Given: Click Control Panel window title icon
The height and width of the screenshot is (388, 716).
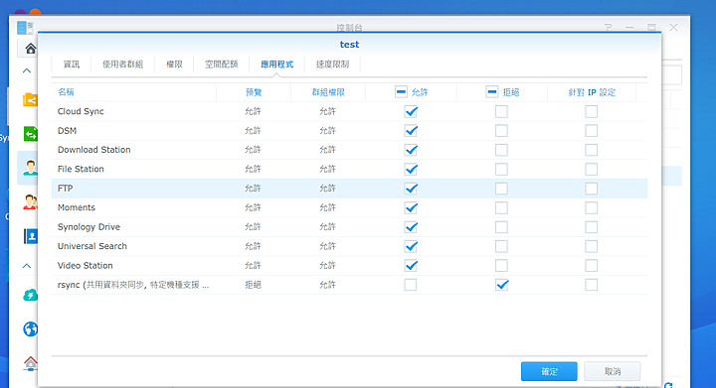Looking at the screenshot, I should (x=25, y=28).
